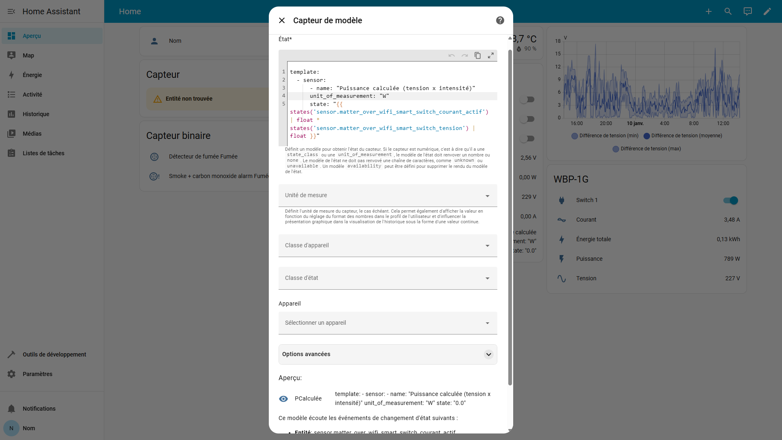The width and height of the screenshot is (782, 440).
Task: Click the edit dashboard pencil icon
Action: point(767,11)
